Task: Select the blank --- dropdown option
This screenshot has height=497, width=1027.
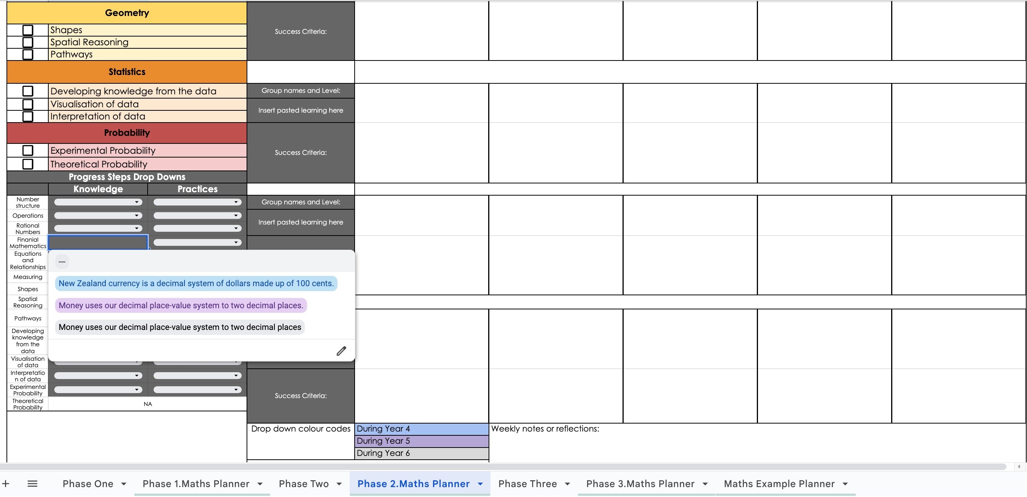Action: coord(62,261)
